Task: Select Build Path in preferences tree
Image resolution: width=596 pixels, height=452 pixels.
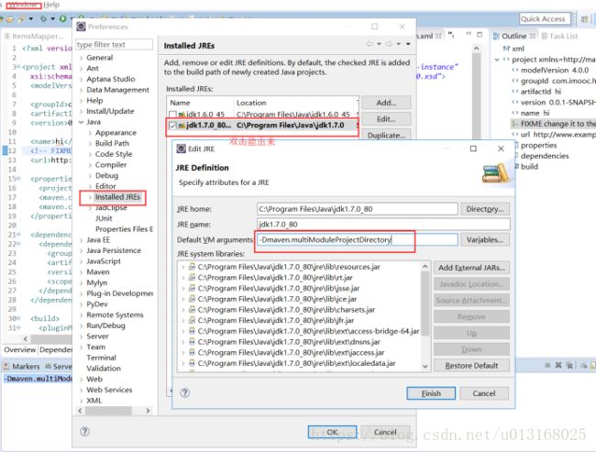Action: click(x=112, y=143)
